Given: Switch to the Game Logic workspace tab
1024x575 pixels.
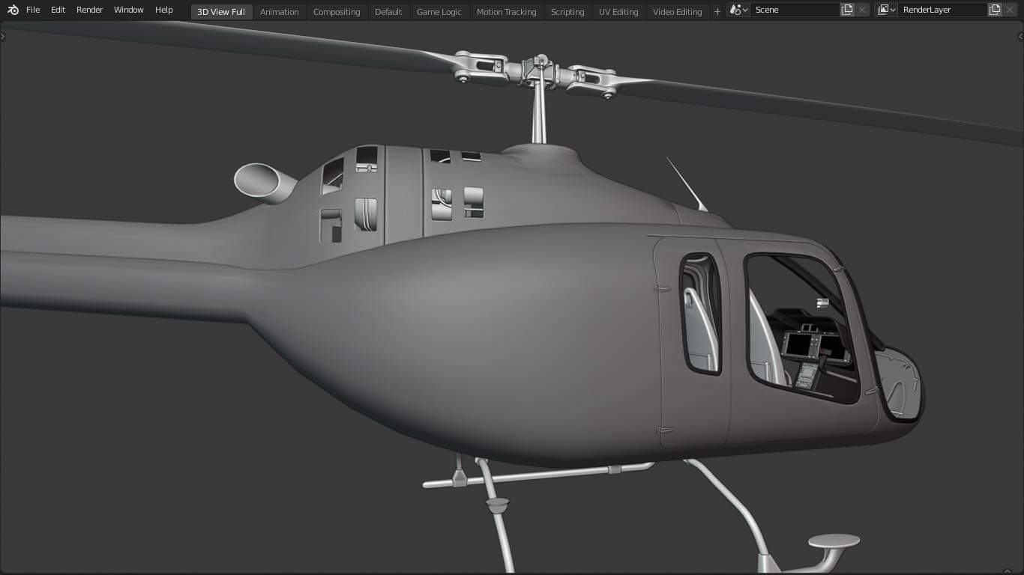Looking at the screenshot, I should [439, 11].
